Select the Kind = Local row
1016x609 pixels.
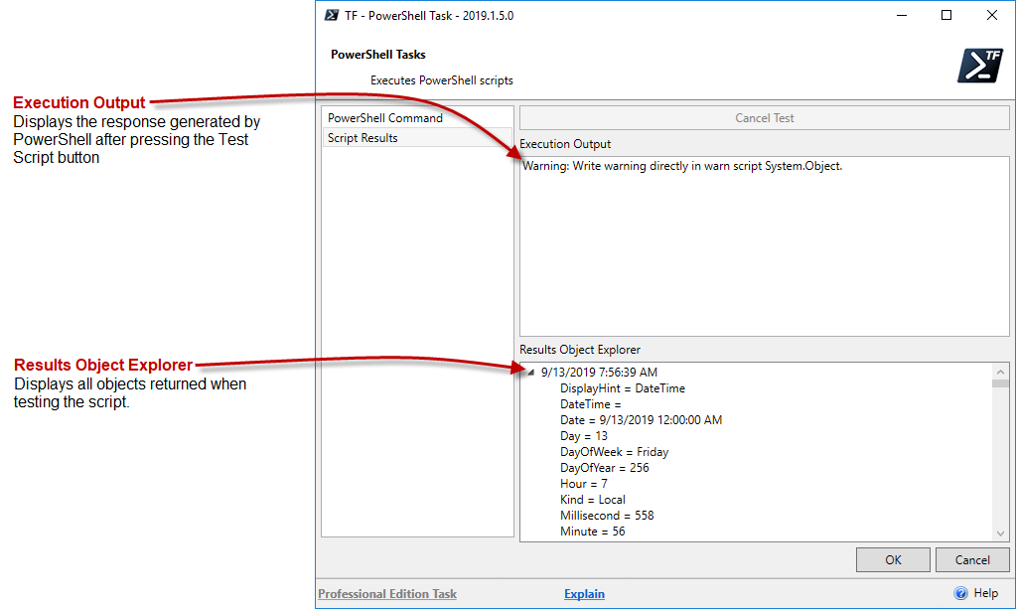[x=592, y=500]
